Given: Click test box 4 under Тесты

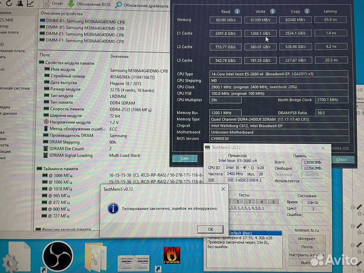Looking at the screenshot, I should pos(261,202).
